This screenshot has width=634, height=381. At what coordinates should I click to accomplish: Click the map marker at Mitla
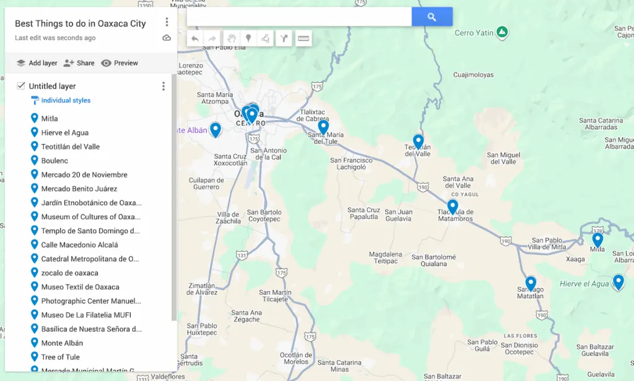pyautogui.click(x=597, y=239)
